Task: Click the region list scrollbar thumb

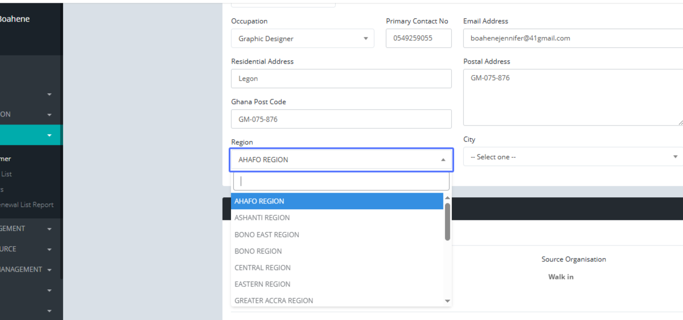Action: tap(447, 222)
